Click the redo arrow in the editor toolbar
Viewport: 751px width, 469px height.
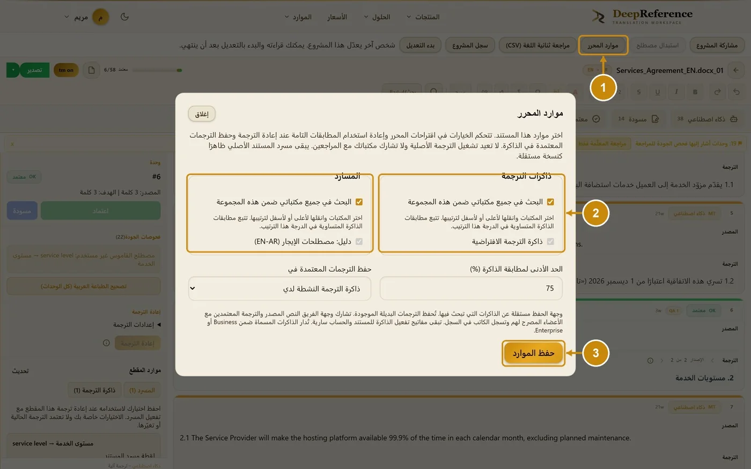click(x=717, y=92)
